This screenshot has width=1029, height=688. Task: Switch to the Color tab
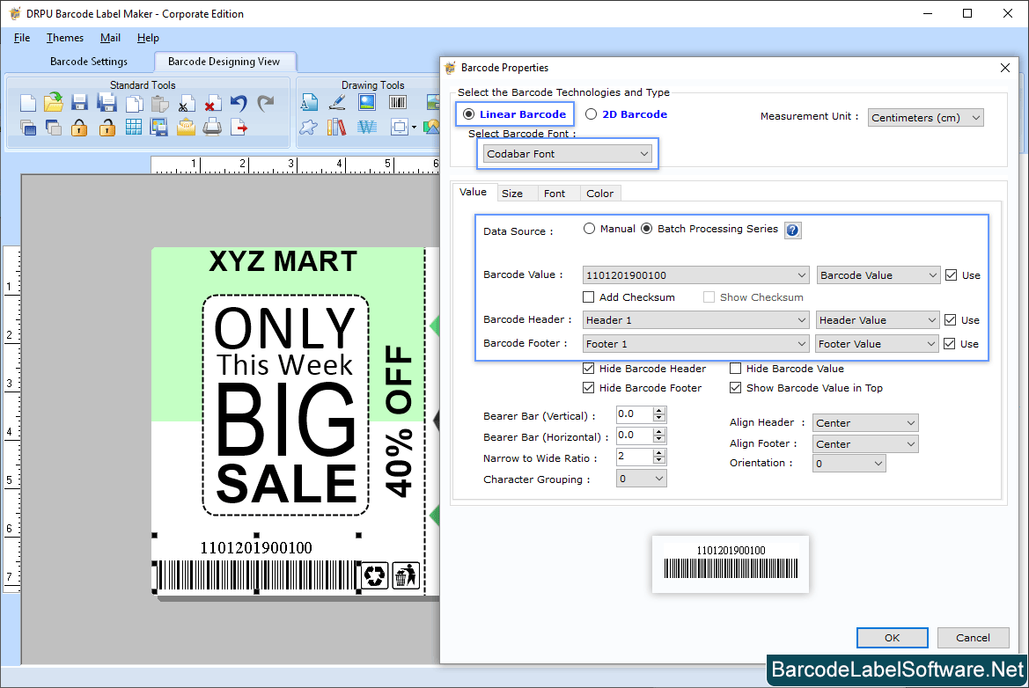pyautogui.click(x=599, y=193)
